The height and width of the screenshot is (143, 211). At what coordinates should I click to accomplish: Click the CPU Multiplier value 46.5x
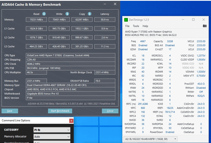point(36,72)
